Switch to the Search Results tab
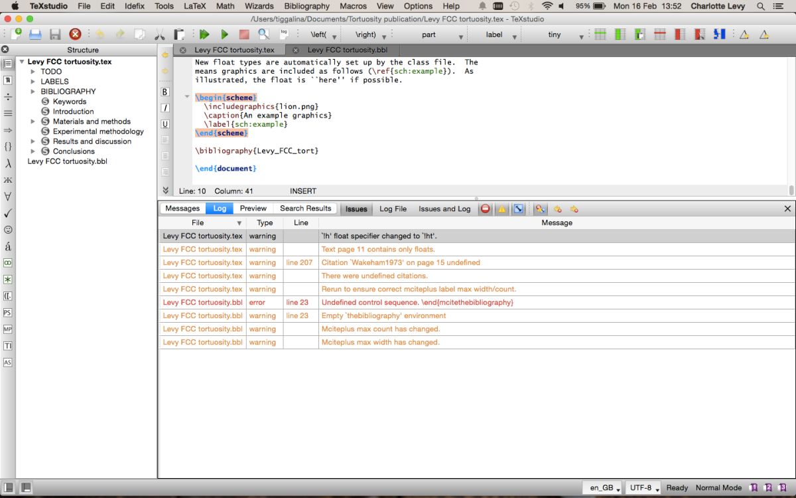 point(305,208)
